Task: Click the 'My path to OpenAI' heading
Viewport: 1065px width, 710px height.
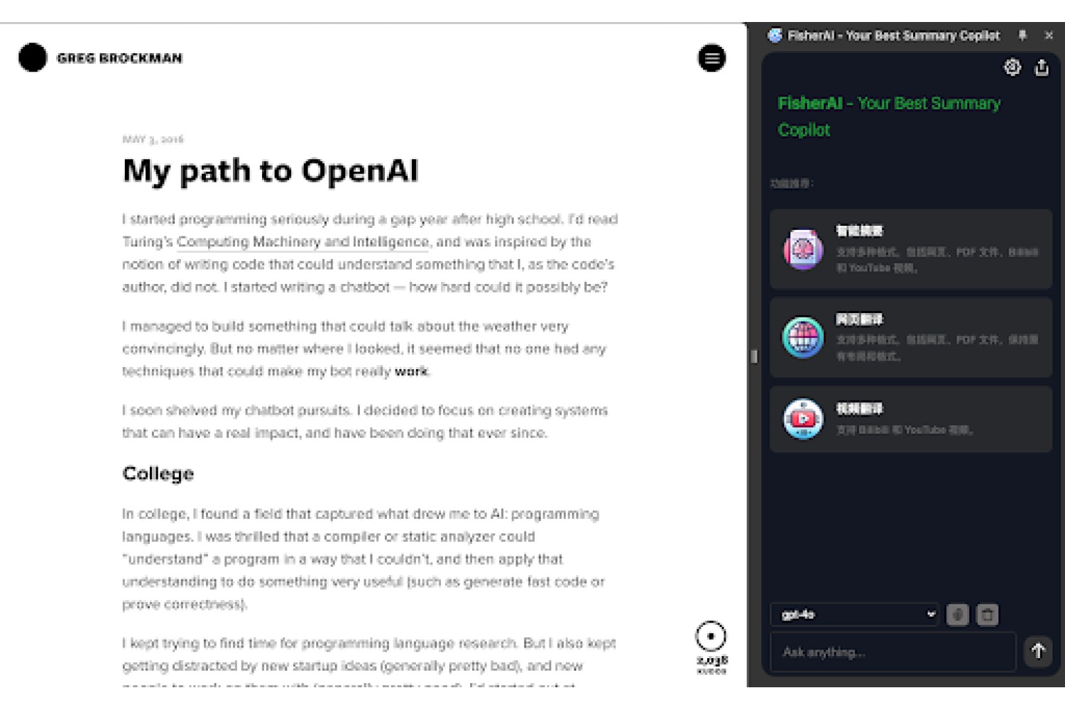Action: [x=271, y=171]
